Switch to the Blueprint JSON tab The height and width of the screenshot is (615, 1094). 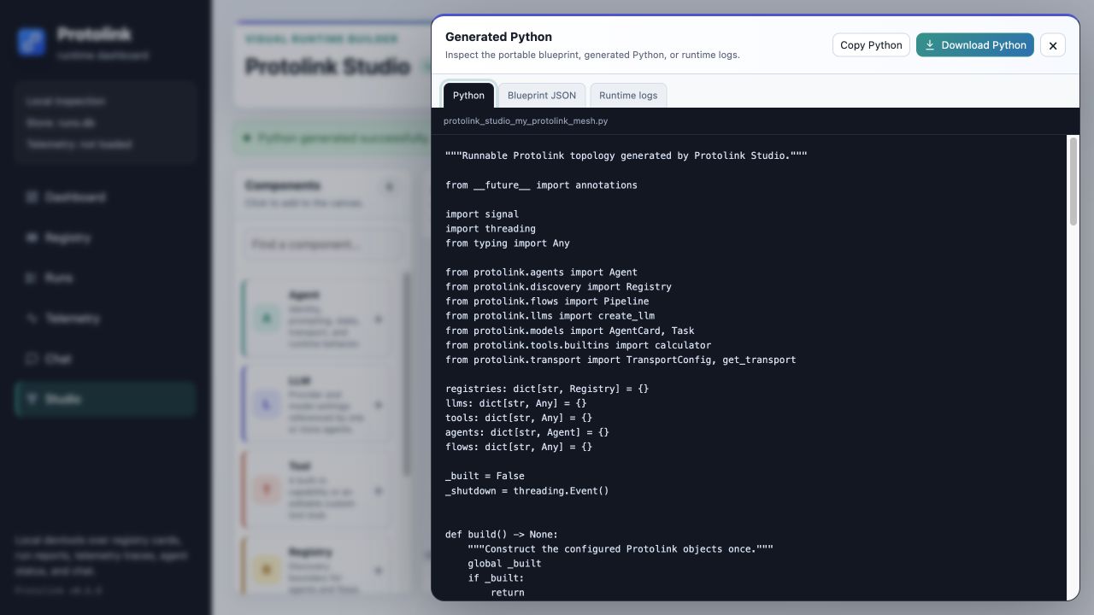point(542,95)
